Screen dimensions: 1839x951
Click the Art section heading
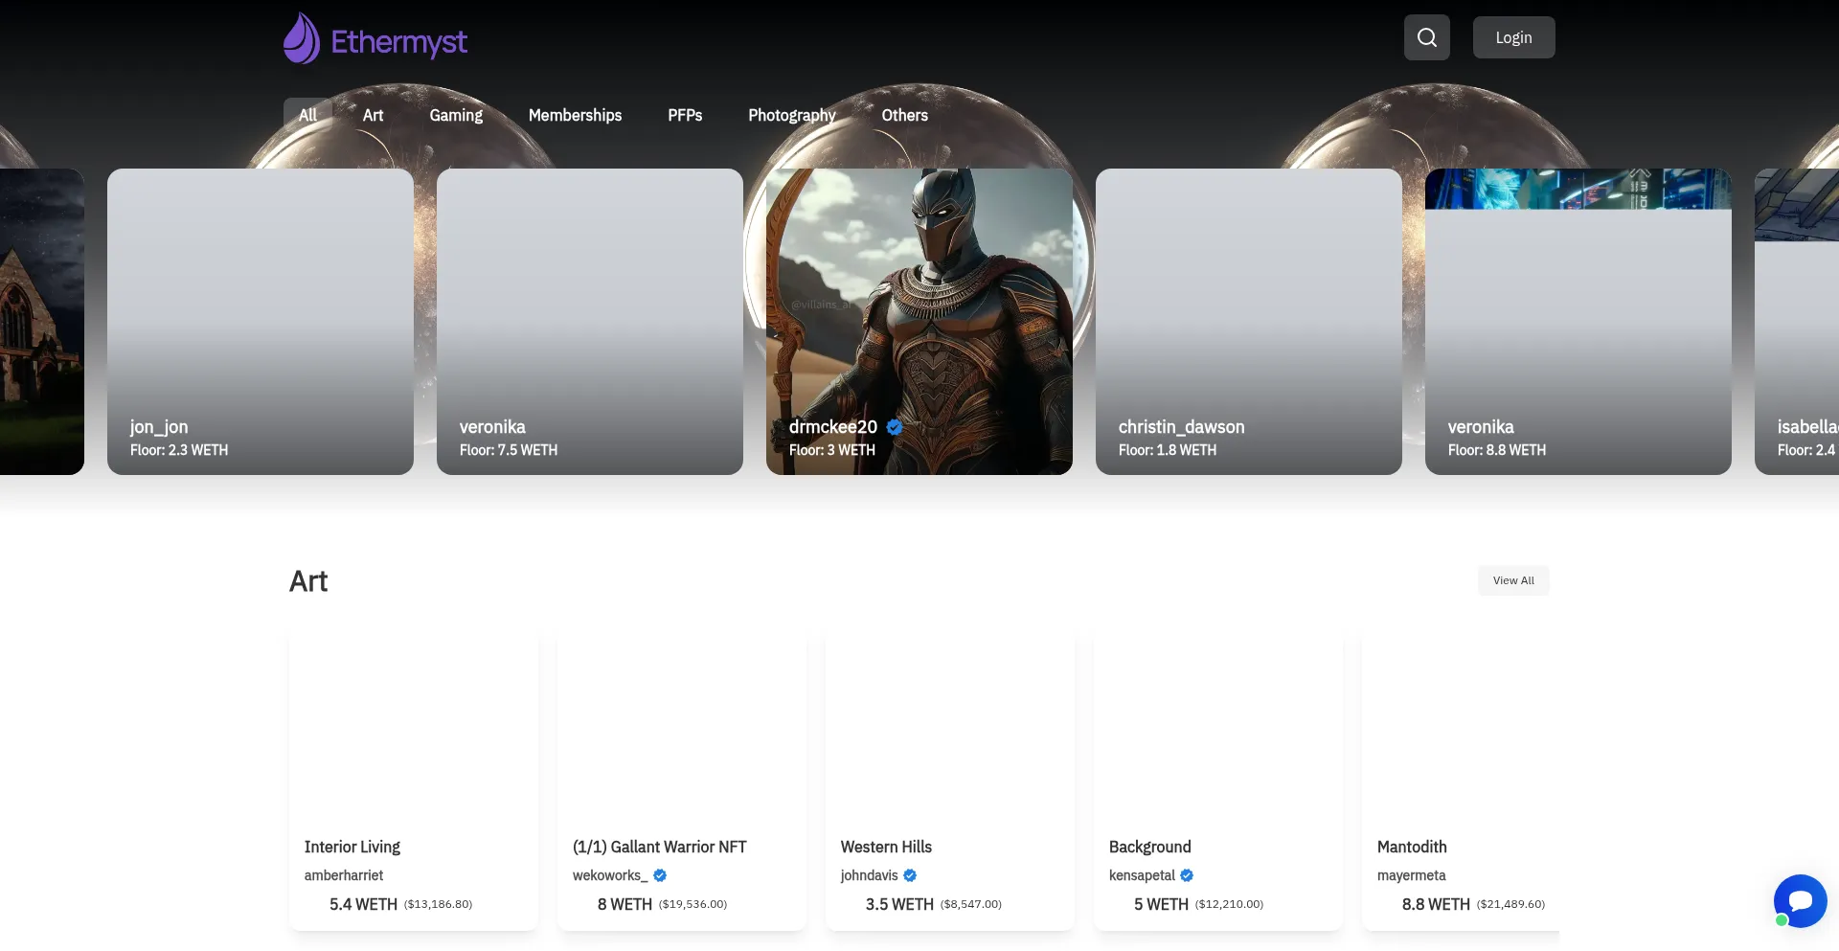click(x=308, y=581)
